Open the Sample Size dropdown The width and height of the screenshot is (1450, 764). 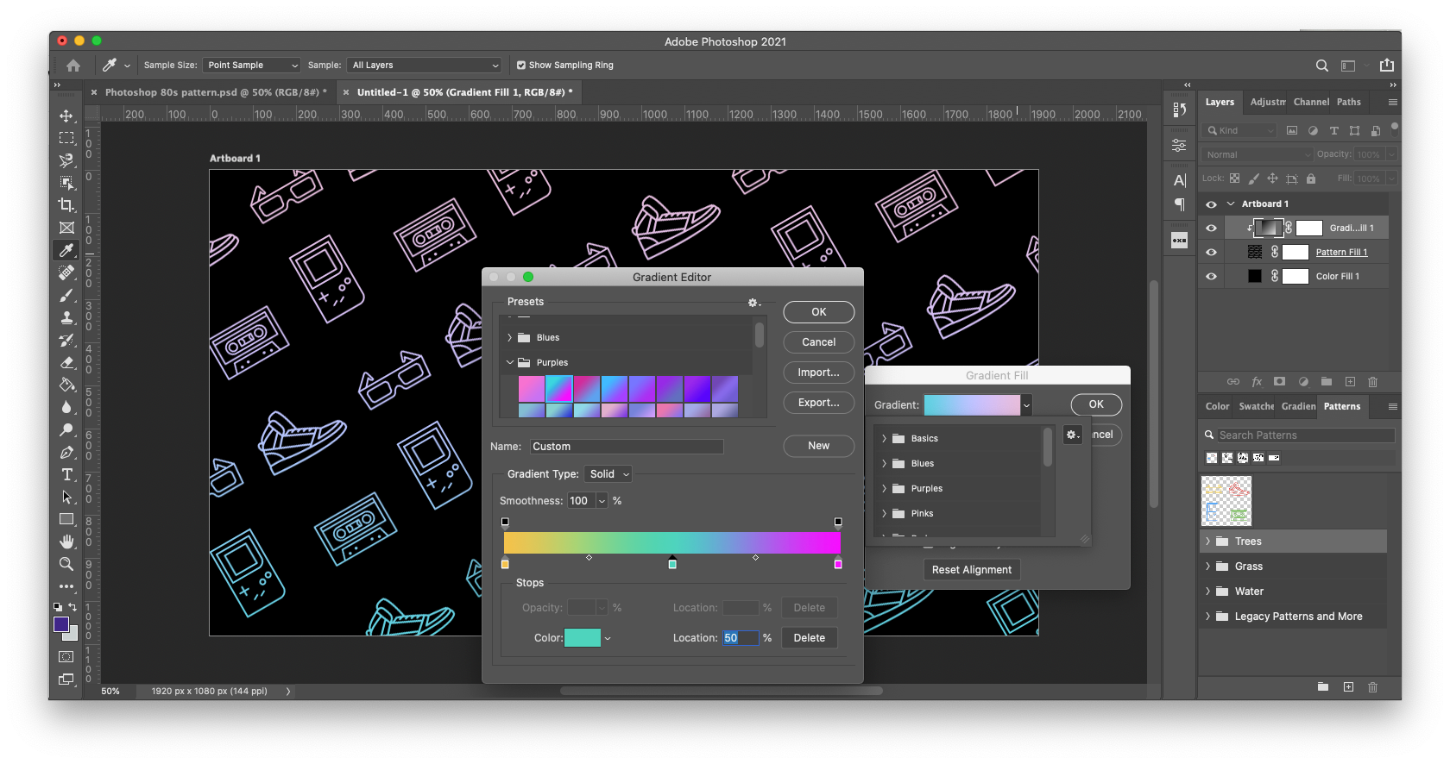click(x=251, y=66)
